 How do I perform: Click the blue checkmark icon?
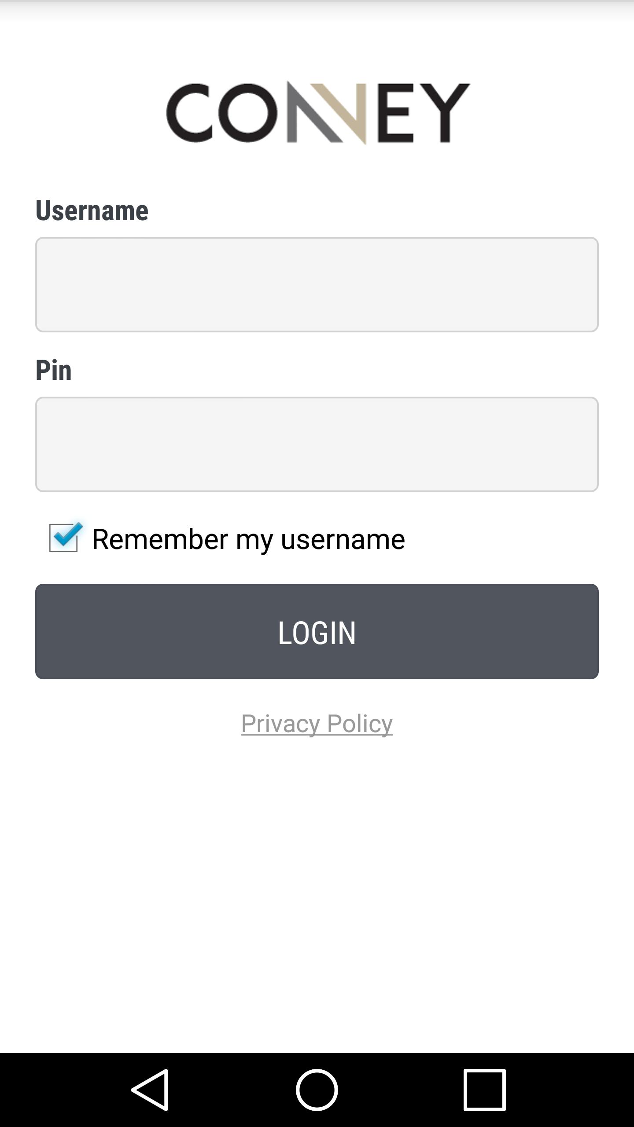(67, 534)
